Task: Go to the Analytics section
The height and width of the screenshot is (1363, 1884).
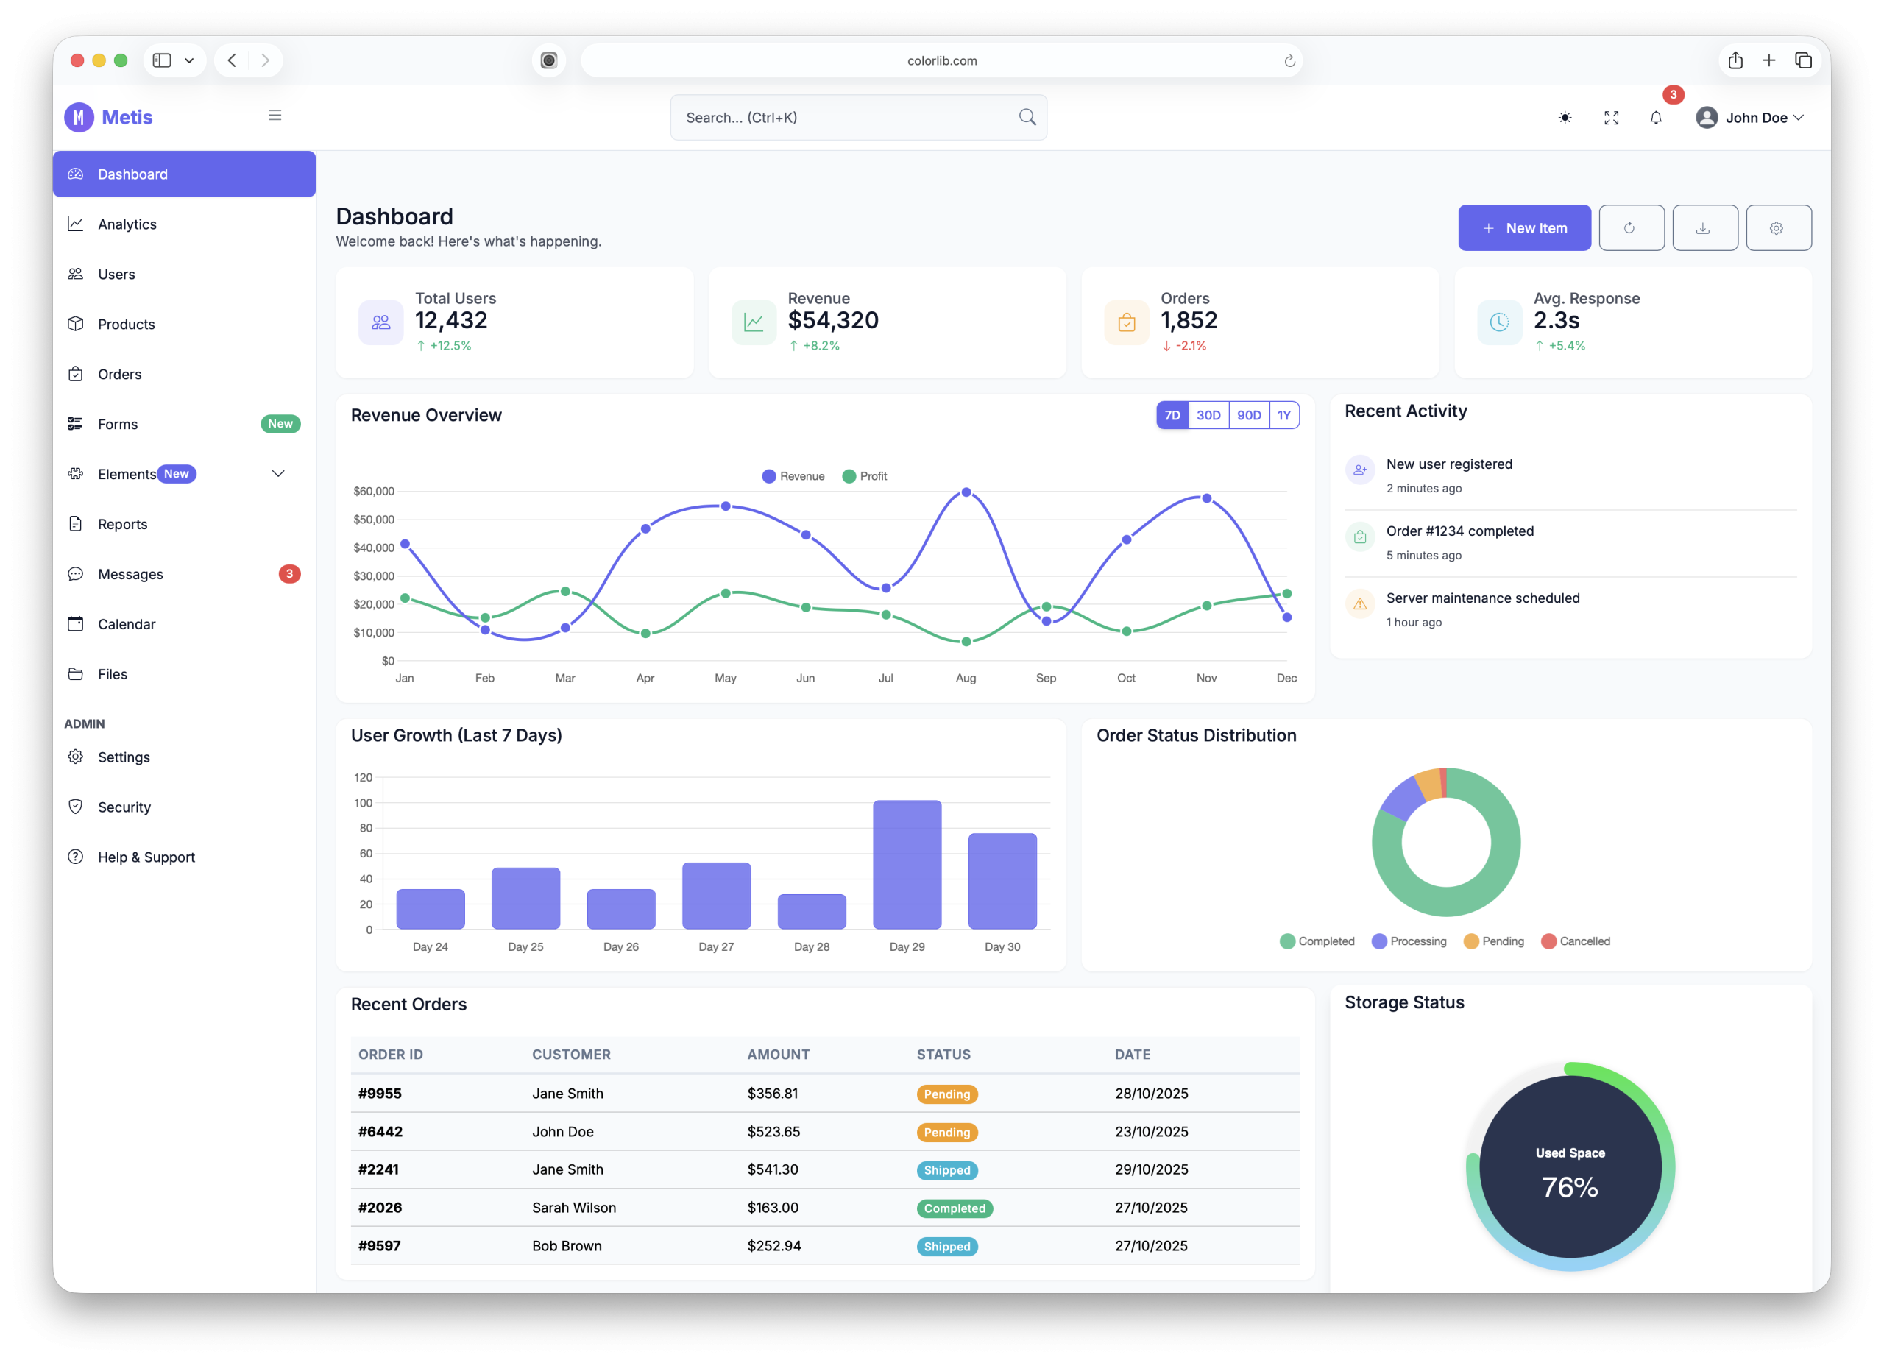Action: tap(127, 224)
